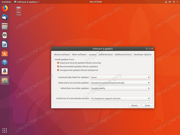
Task: Expand the Notify me of new Ubuntu version dropdown
Action: (x=120, y=98)
